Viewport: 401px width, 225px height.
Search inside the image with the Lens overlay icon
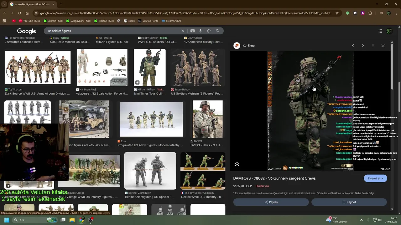pos(237,164)
